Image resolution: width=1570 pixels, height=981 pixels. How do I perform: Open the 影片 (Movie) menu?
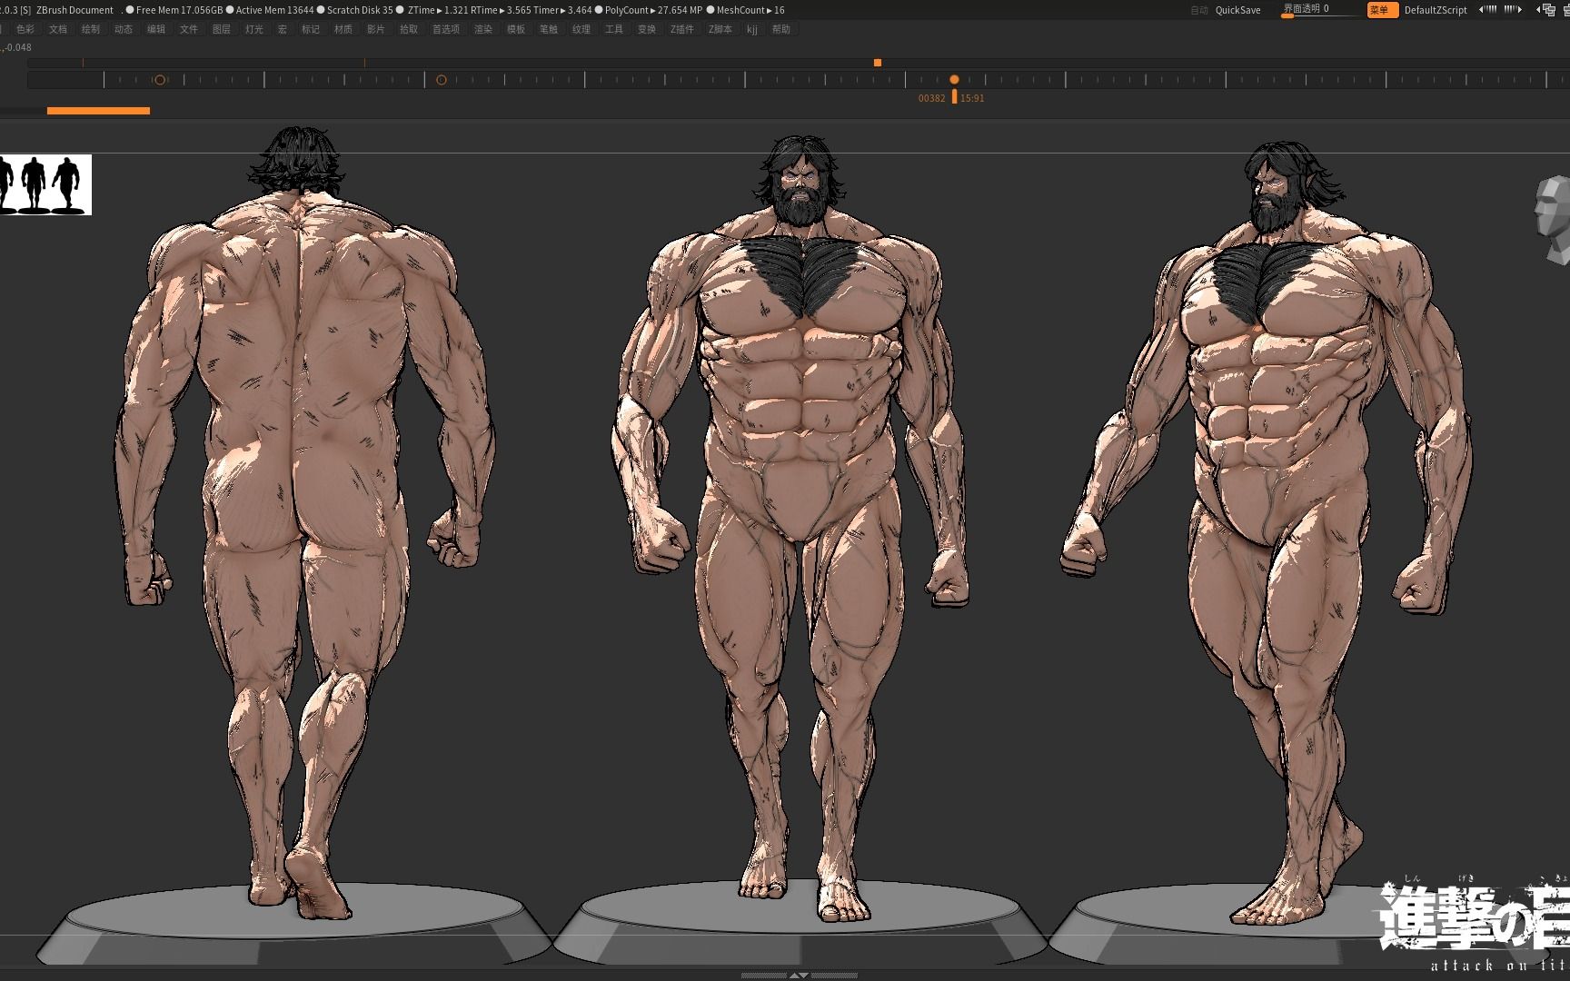coord(376,29)
